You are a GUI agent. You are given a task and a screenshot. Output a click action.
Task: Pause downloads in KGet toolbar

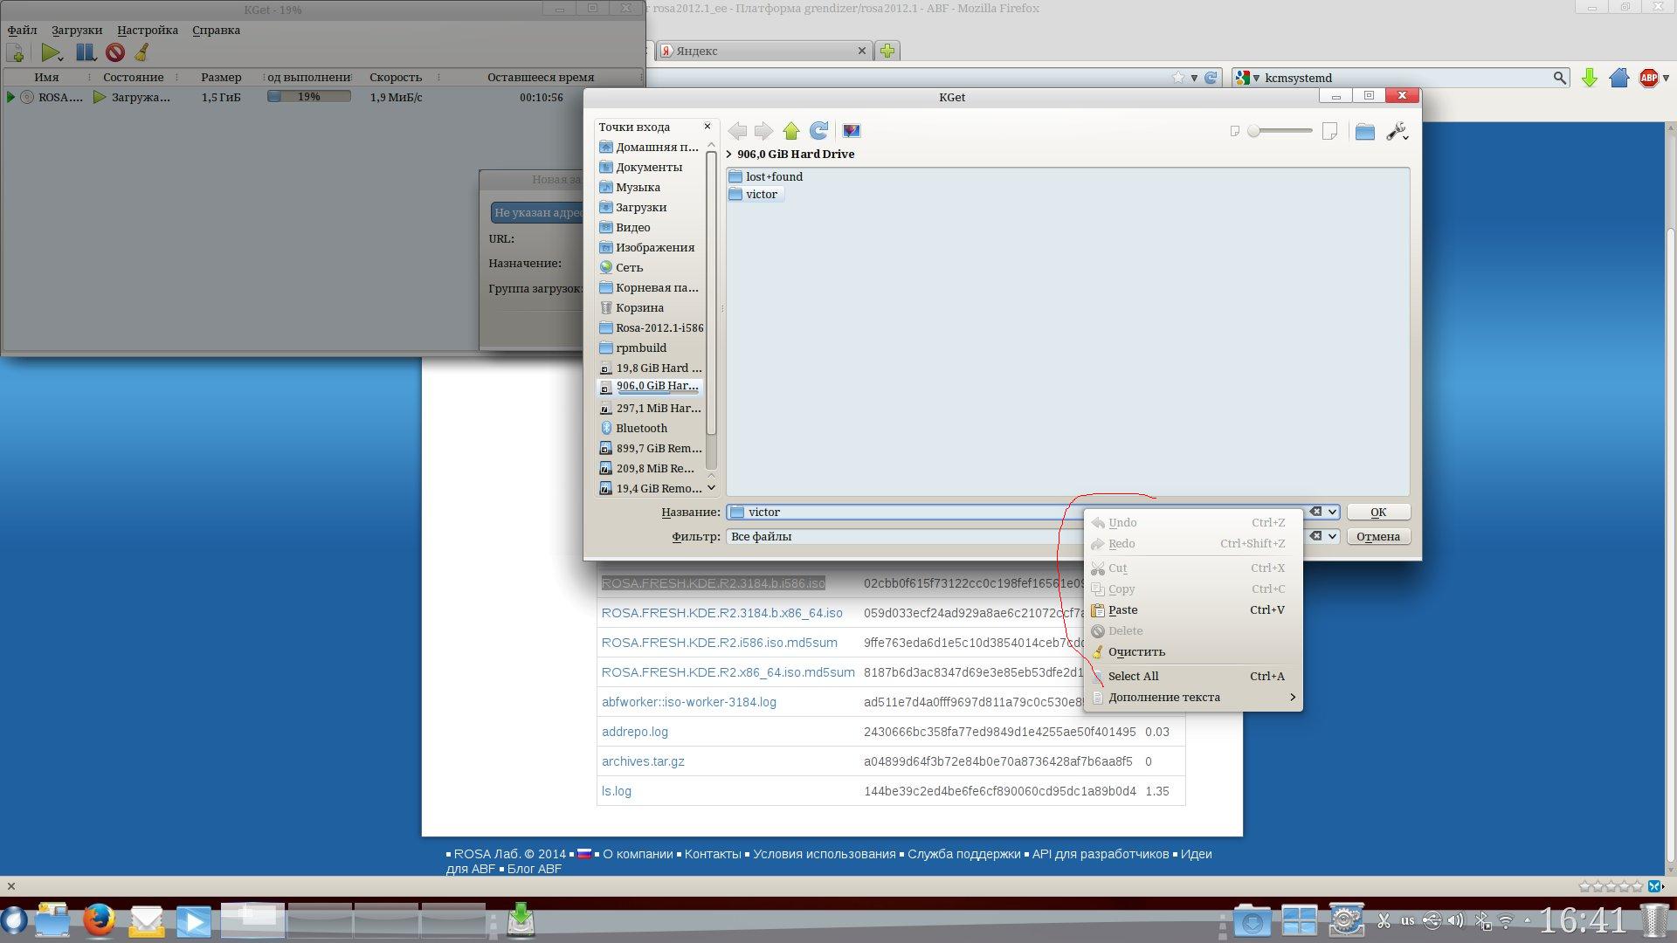tap(85, 52)
